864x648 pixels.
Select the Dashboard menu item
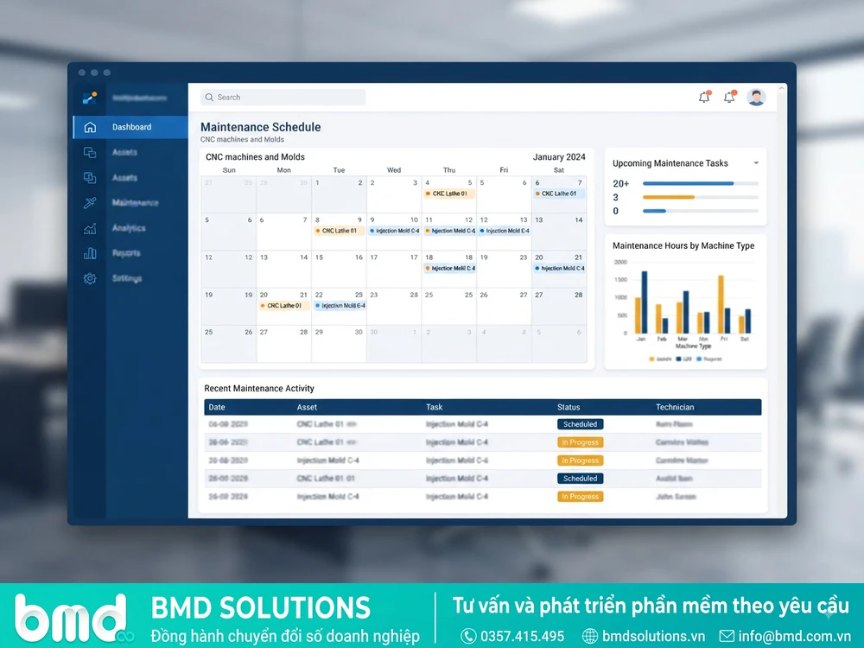point(131,127)
